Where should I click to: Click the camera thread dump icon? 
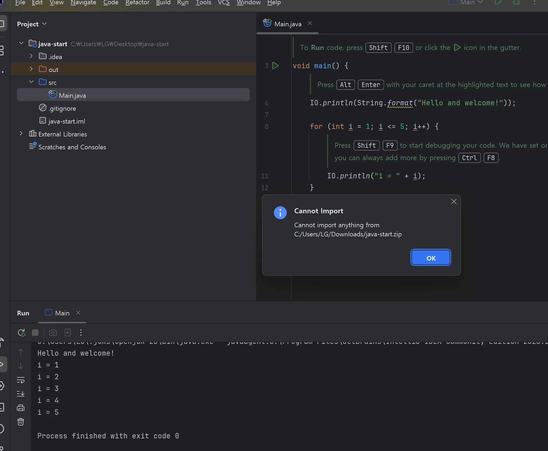[x=53, y=333]
